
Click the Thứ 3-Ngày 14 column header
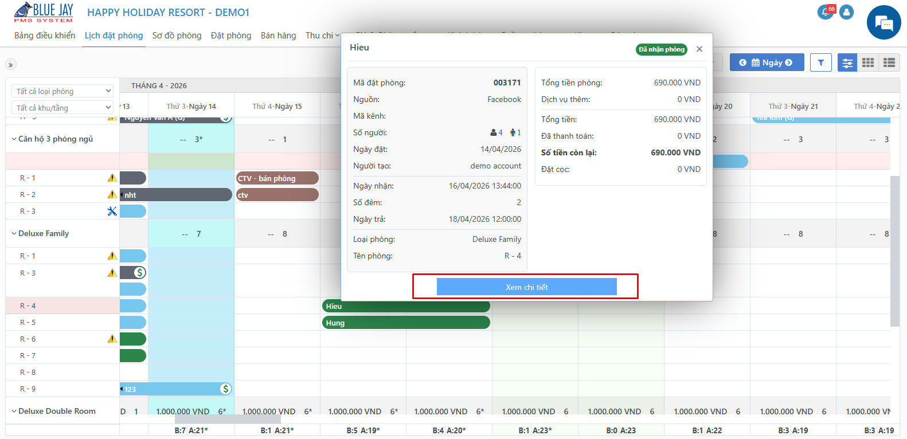pos(191,106)
